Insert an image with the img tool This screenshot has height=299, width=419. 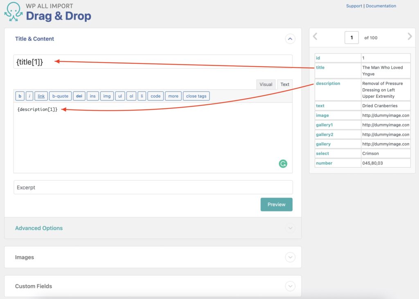[x=93, y=96]
